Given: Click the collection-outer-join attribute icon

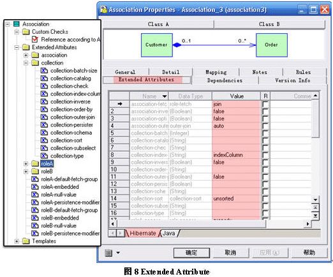Looking at the screenshot, I should point(44,117).
